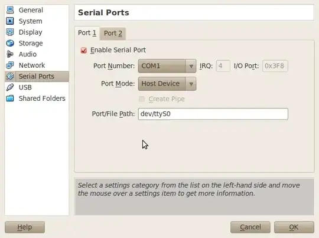The height and width of the screenshot is (238, 319).
Task: Uncheck Enable Serial Port checkbox
Action: (84, 50)
